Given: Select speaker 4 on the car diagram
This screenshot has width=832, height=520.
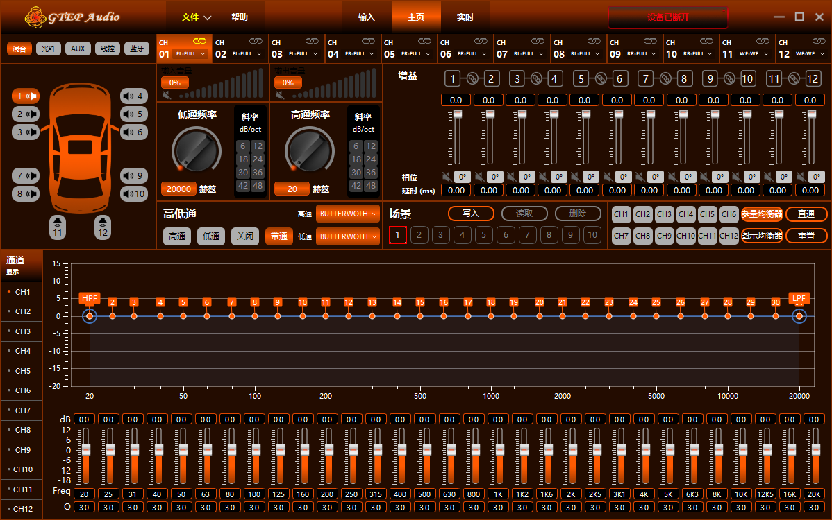Looking at the screenshot, I should coord(133,96).
